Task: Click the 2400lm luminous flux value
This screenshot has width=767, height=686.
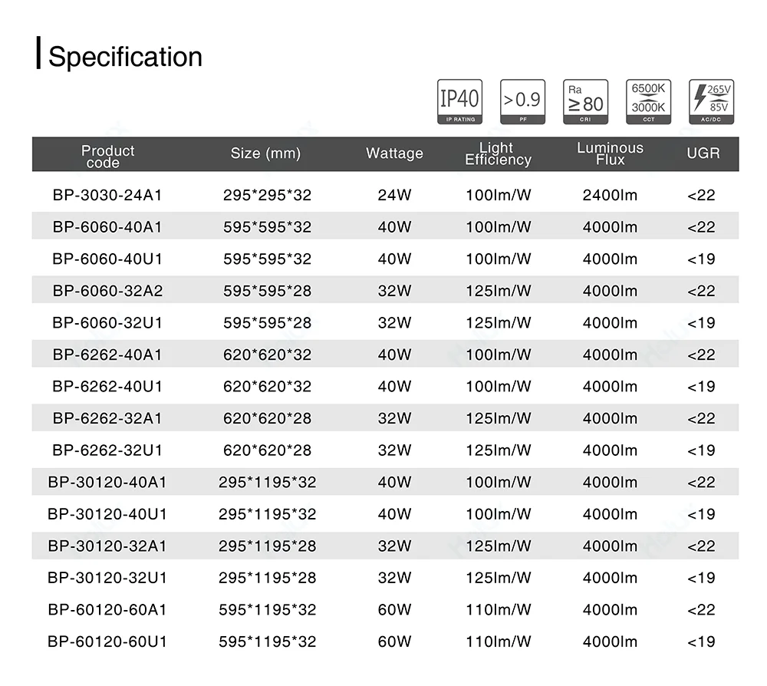Action: click(x=610, y=195)
